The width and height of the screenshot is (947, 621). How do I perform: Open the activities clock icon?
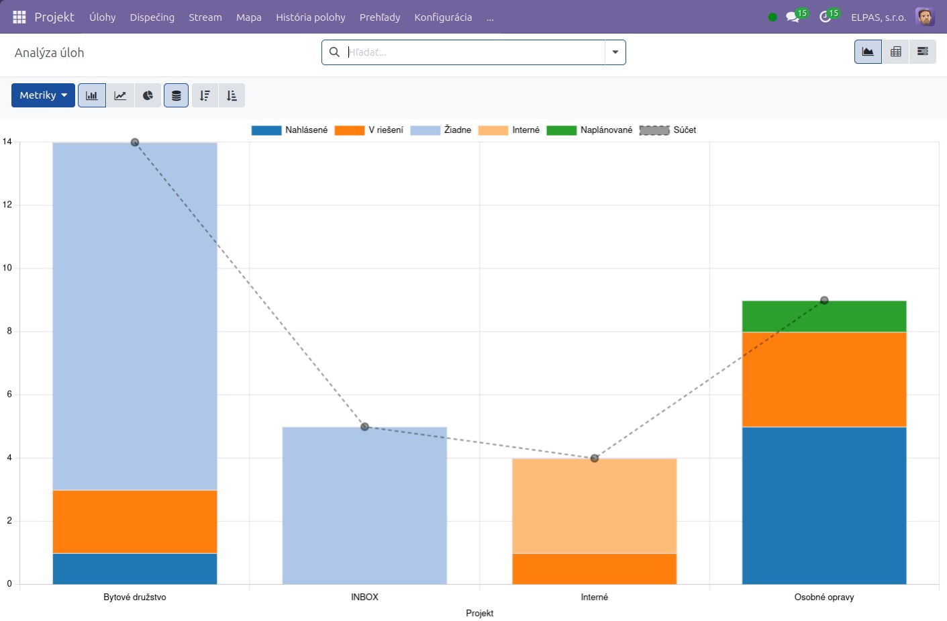point(829,16)
